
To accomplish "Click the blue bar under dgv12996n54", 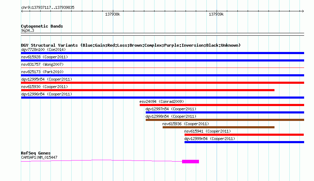I will 162,98.
